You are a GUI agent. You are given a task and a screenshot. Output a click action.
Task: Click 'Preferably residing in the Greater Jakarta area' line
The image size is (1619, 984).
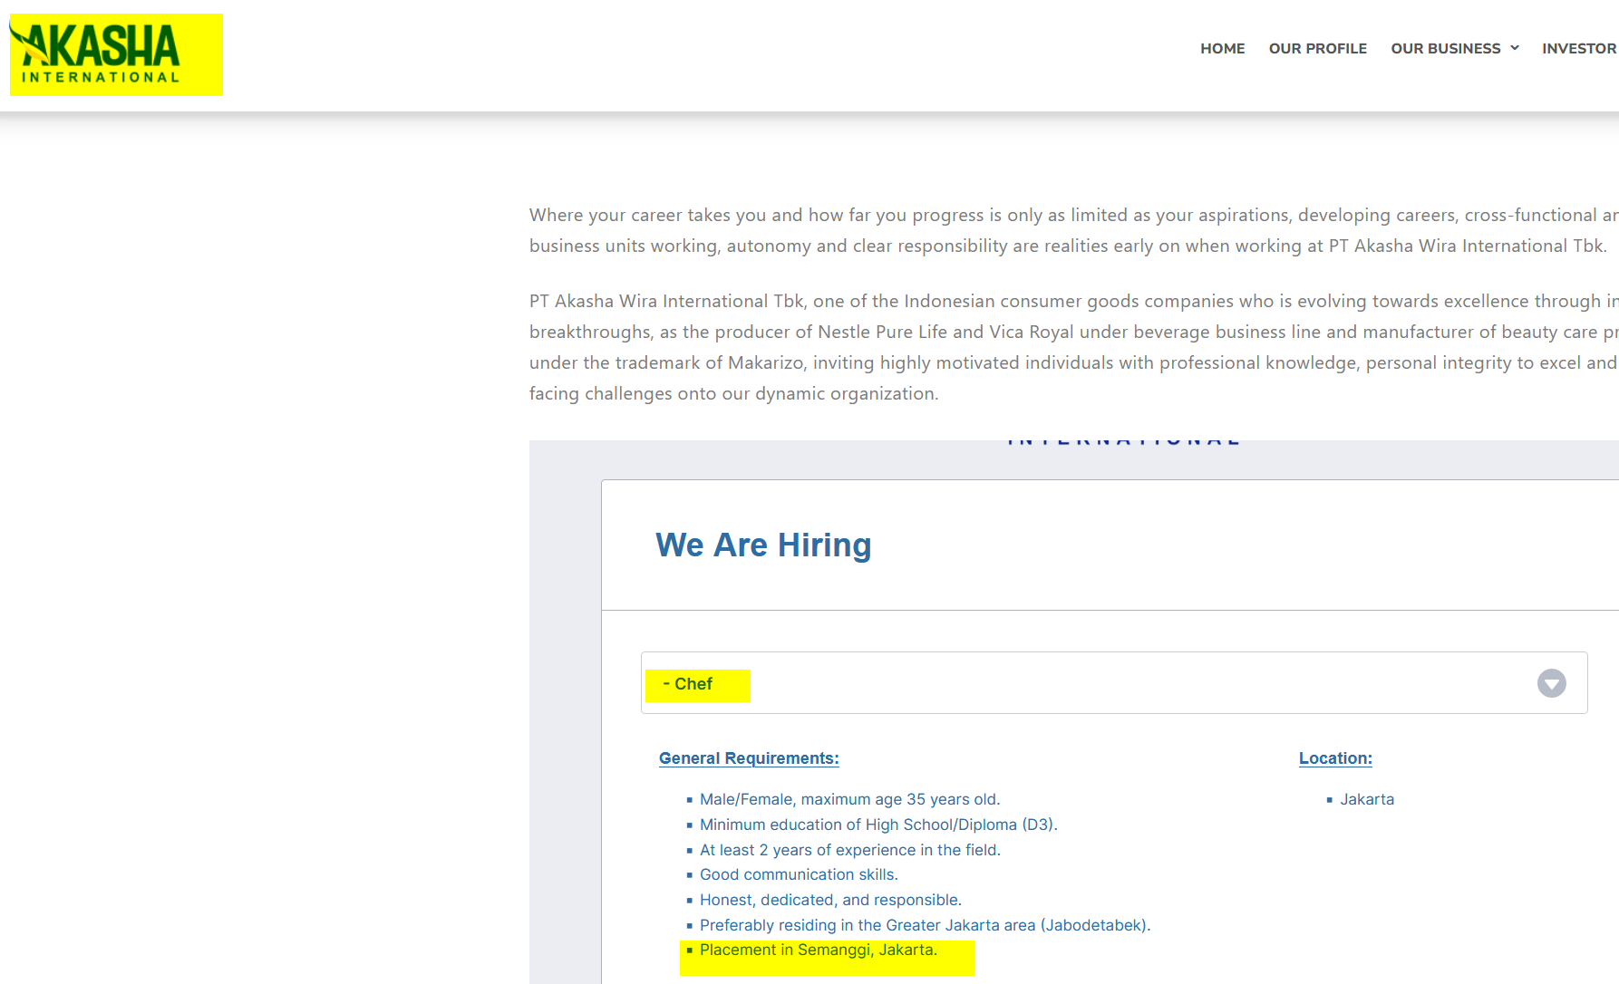925,925
